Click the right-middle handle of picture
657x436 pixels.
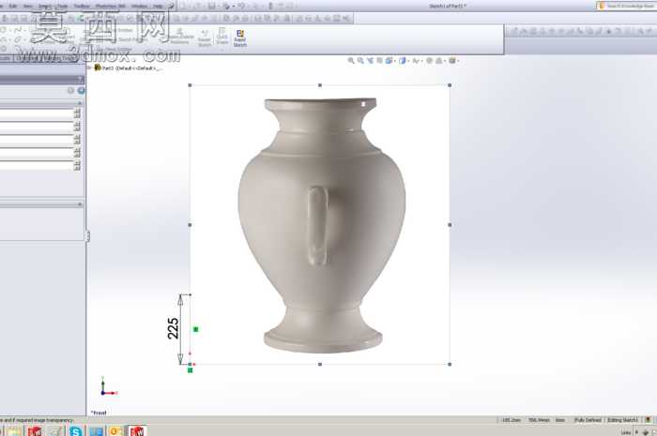click(x=450, y=225)
